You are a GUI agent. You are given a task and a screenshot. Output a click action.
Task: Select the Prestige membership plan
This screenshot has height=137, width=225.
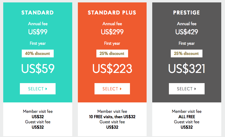pyautogui.click(x=187, y=89)
